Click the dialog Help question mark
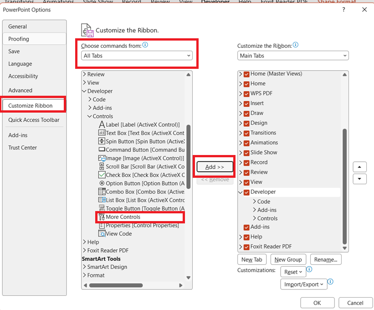 [x=343, y=10]
